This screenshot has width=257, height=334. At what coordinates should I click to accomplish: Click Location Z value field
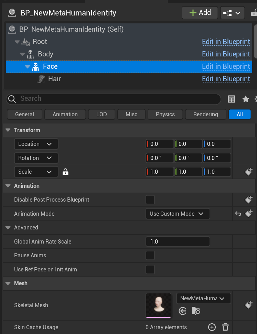tap(217, 144)
